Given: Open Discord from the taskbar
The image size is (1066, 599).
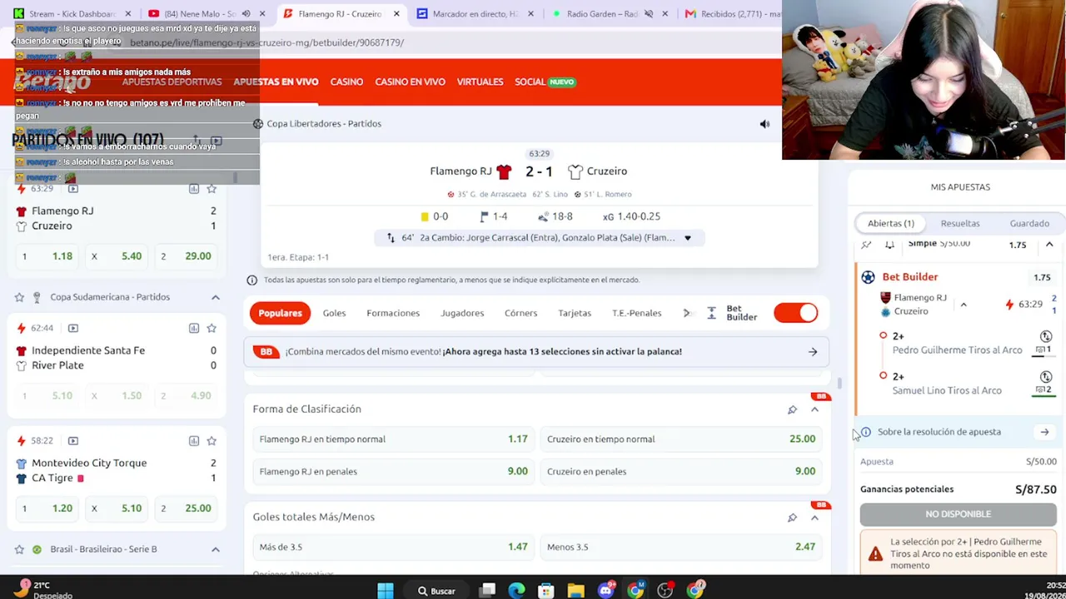Looking at the screenshot, I should click(605, 591).
